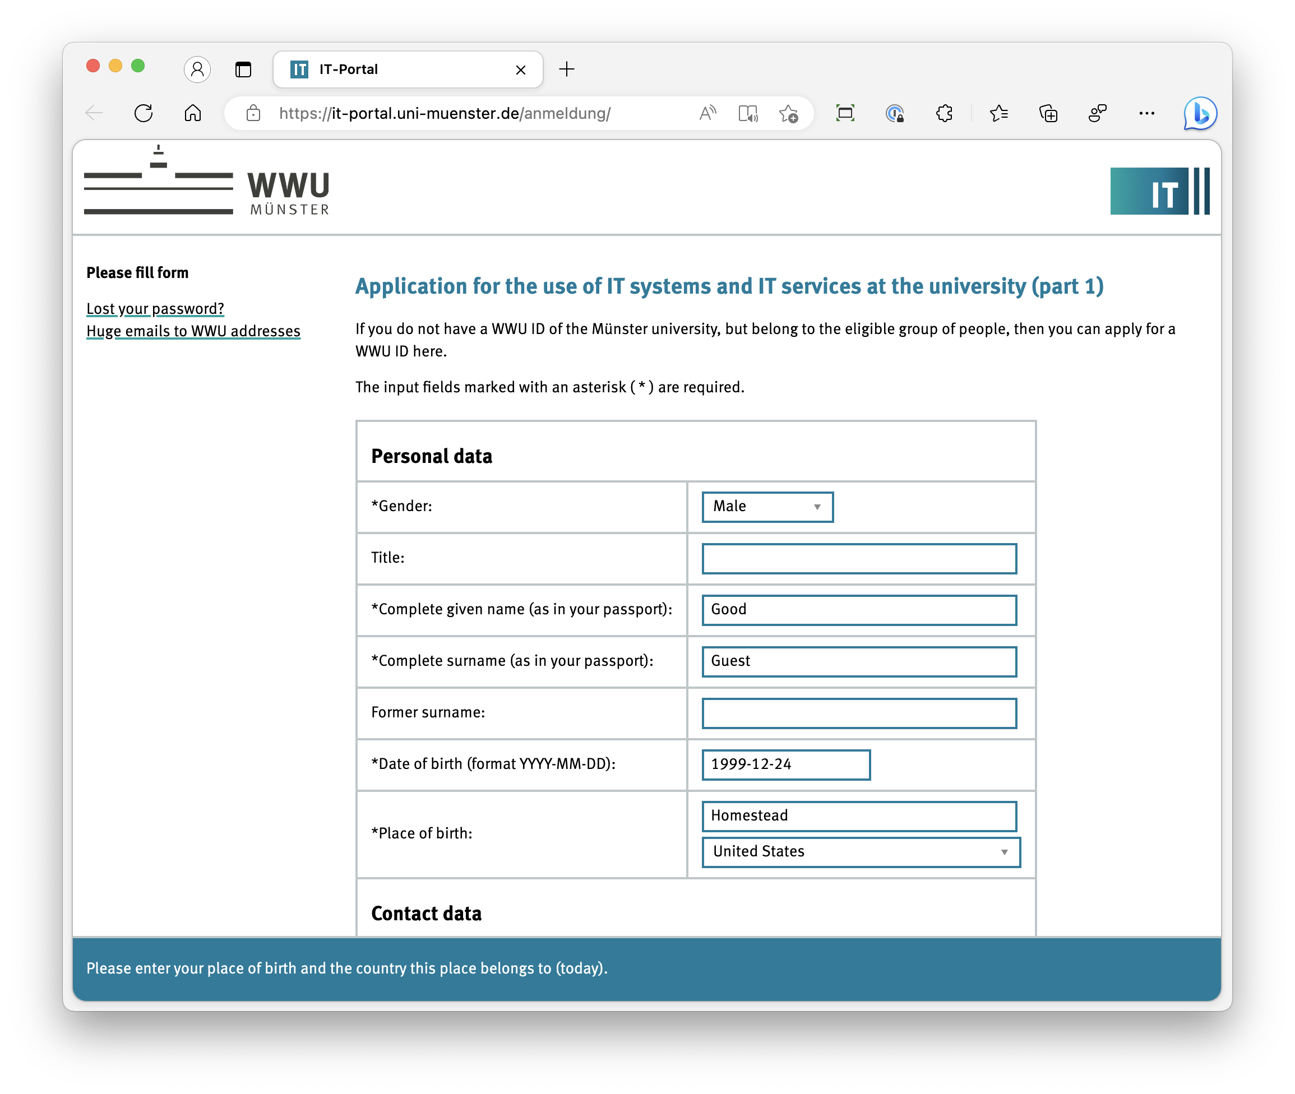The height and width of the screenshot is (1094, 1295).
Task: Open Bing chat sidebar icon
Action: pos(1200,113)
